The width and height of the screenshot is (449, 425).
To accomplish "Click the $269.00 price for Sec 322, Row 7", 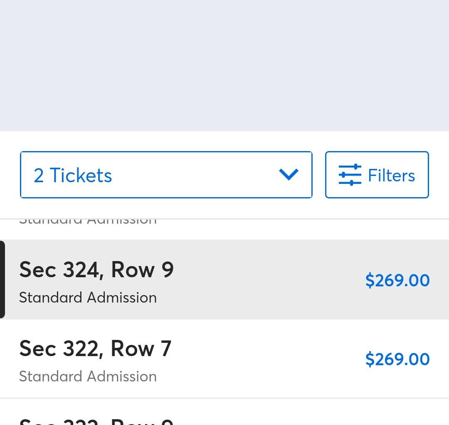I will (x=397, y=359).
